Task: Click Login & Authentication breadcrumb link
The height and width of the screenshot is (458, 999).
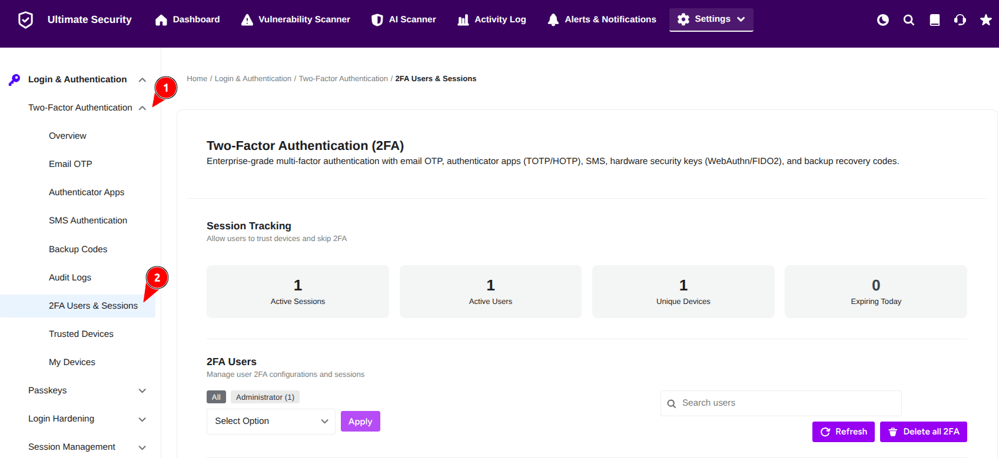Action: coord(253,79)
